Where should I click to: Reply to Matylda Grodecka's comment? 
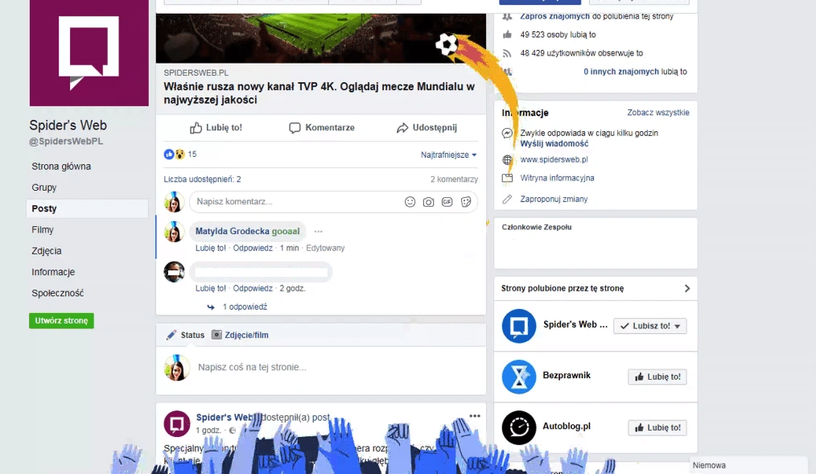point(253,248)
